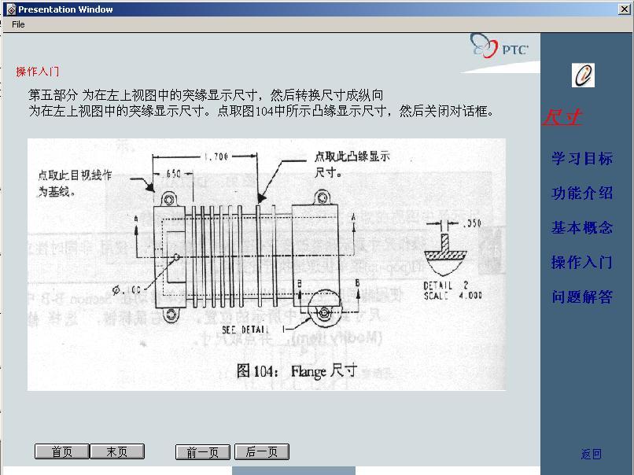634x475 pixels.
Task: Open the 问题解答 section
Action: pos(580,297)
